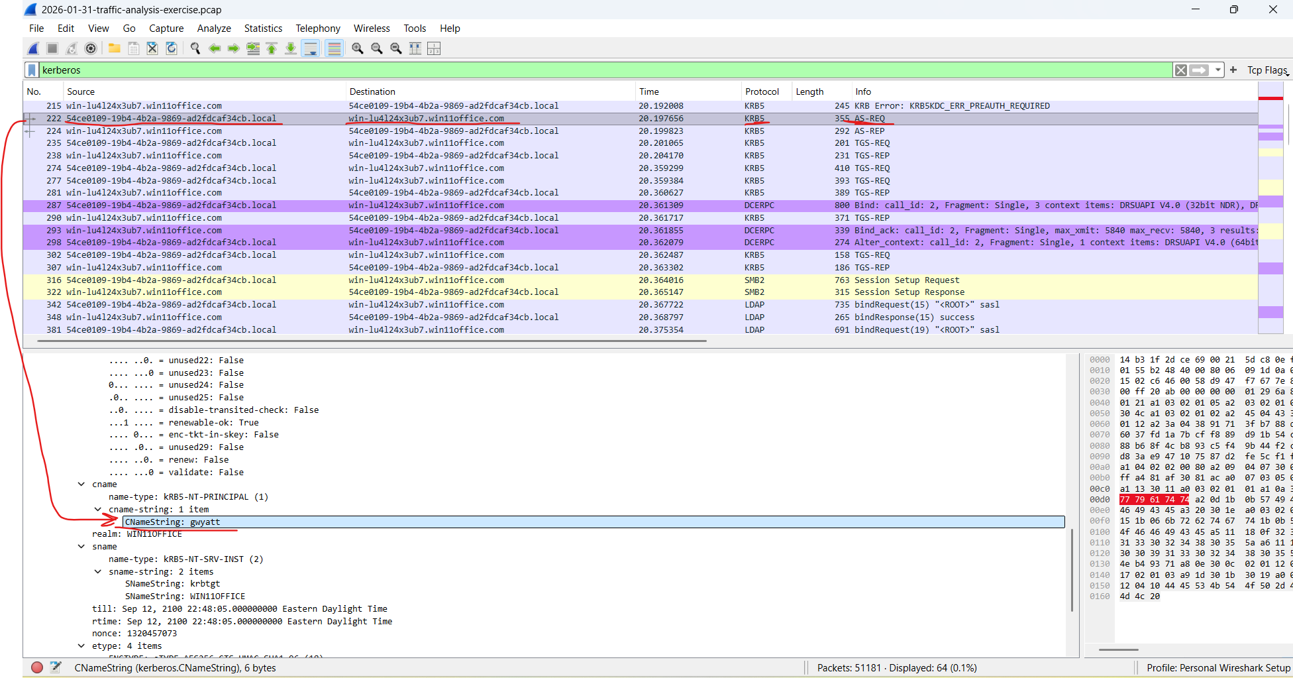Sort by the Destination column header
This screenshot has height=678, width=1293.
[490, 91]
